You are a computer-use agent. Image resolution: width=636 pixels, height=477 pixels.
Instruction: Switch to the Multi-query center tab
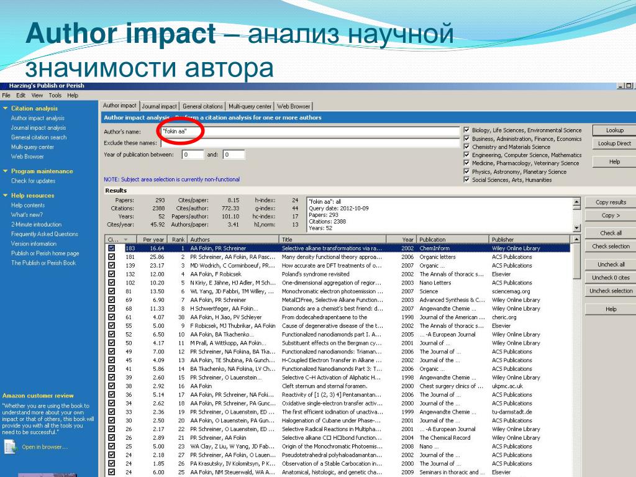pos(250,106)
